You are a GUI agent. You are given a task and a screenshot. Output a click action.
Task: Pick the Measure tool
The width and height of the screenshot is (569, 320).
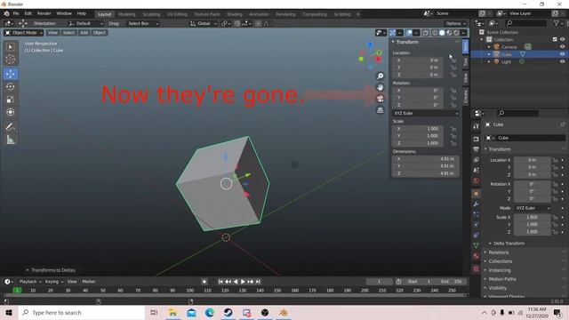coord(10,140)
